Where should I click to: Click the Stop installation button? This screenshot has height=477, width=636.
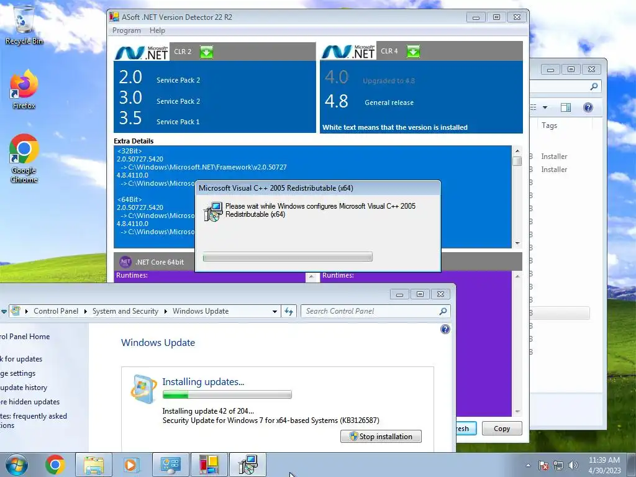click(381, 437)
